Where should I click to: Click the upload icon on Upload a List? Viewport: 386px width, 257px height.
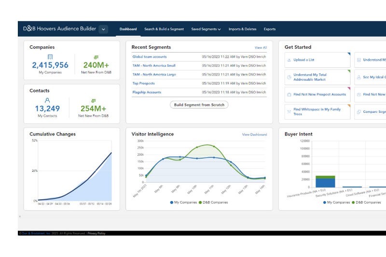click(289, 60)
